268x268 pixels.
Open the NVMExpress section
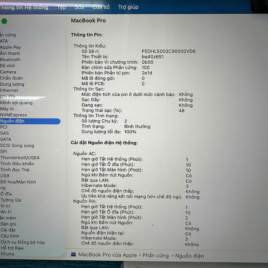point(14,115)
